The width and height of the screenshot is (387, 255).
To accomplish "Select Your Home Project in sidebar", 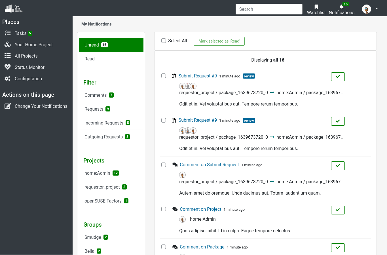I will point(33,45).
